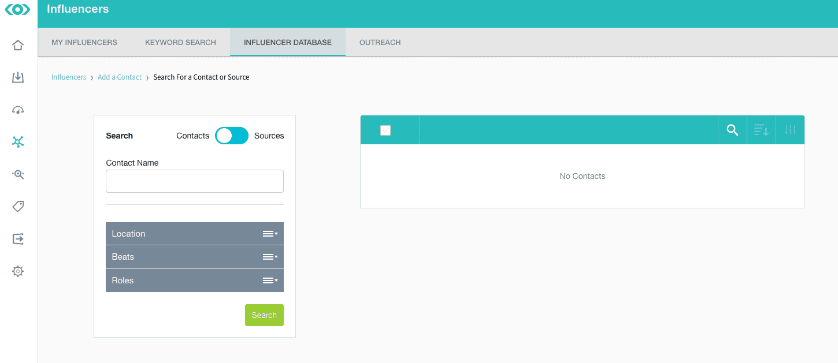The height and width of the screenshot is (363, 838).
Task: Toggle the Contacts/Sources switch
Action: tap(231, 136)
